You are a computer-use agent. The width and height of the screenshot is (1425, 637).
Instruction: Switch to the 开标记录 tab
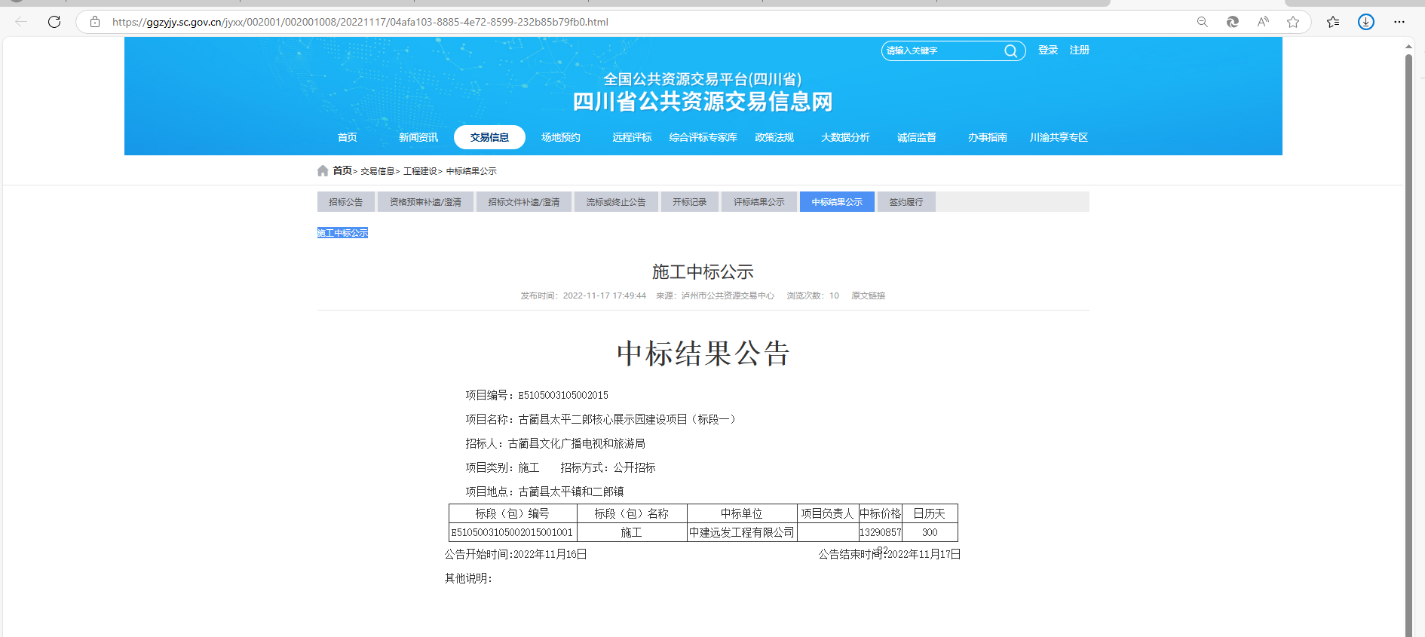point(690,202)
